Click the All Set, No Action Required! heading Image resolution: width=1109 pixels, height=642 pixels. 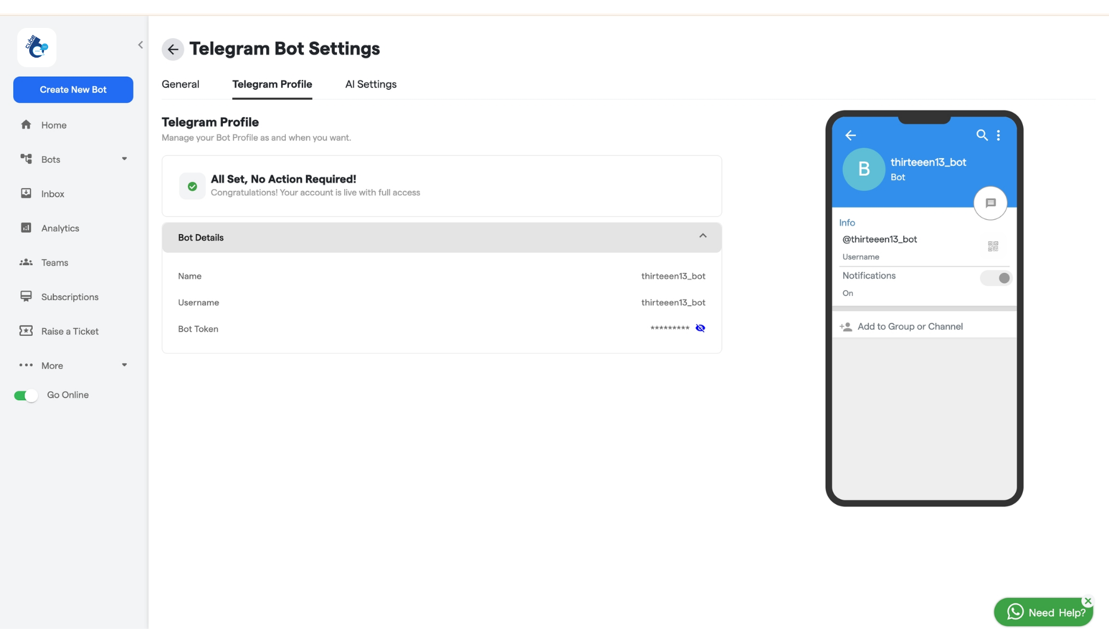click(x=283, y=179)
